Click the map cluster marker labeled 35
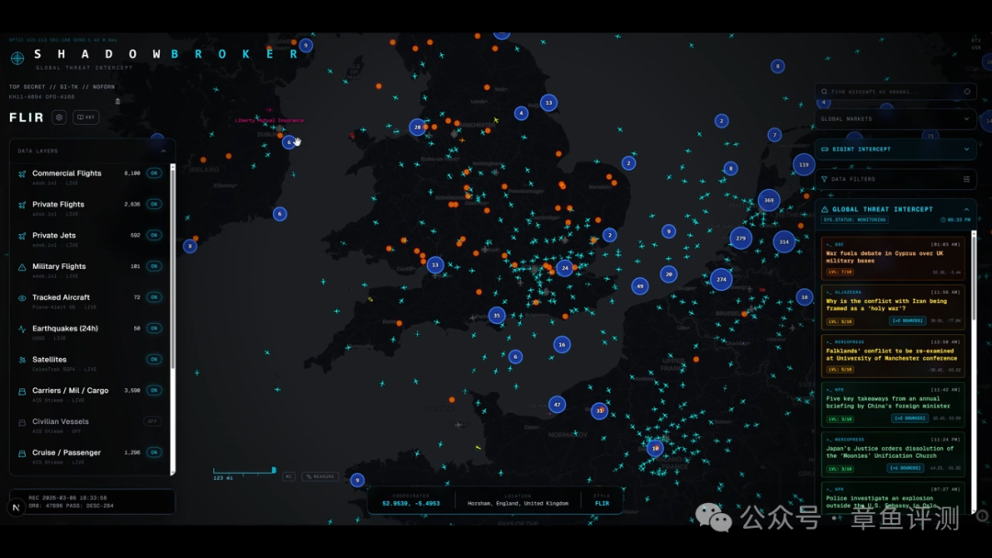This screenshot has width=992, height=558. click(x=497, y=316)
